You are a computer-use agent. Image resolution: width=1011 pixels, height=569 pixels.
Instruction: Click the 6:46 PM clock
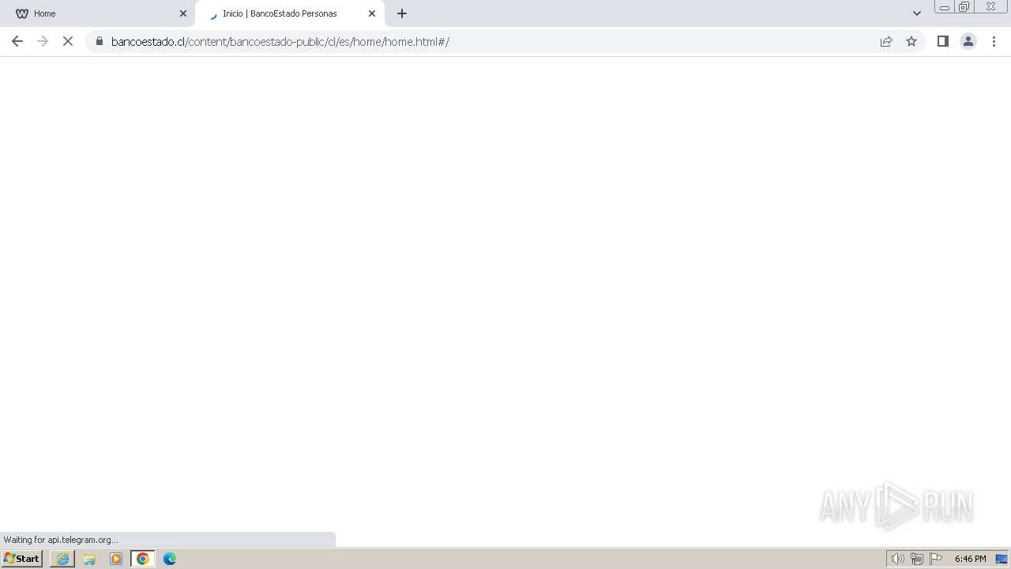970,559
